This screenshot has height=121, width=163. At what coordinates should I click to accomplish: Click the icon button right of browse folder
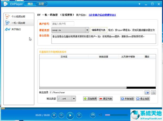(x=153, y=92)
